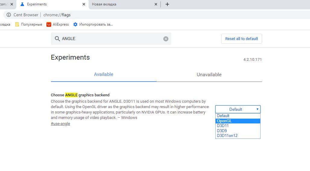Select the D3D11on12 option
Viewport: 310px width, 171px height.
tap(238, 136)
